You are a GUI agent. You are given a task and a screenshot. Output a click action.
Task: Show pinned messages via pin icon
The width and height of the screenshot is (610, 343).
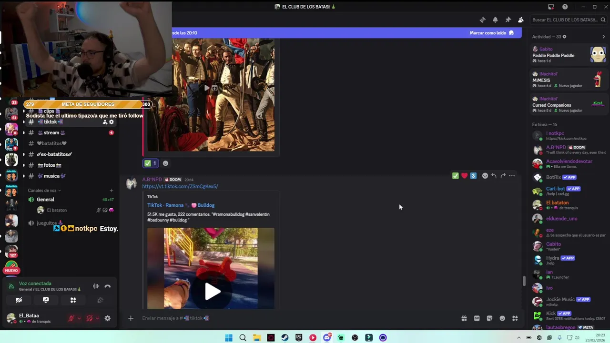pyautogui.click(x=508, y=20)
